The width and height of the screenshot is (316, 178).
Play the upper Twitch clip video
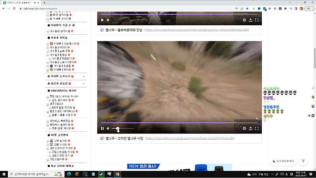102,20
